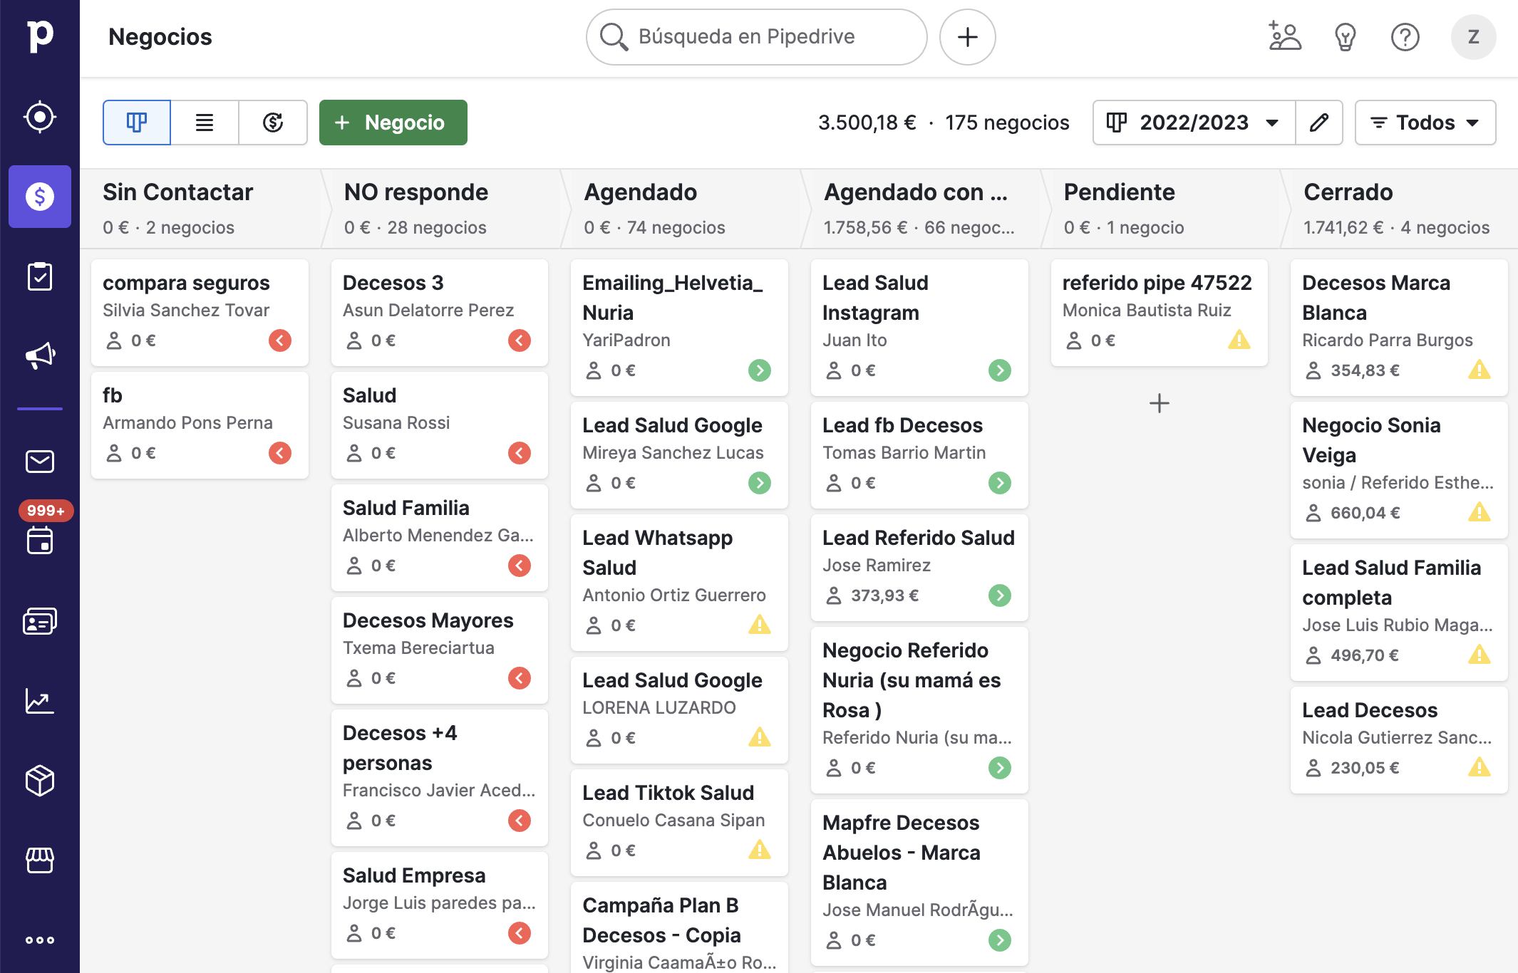Image resolution: width=1518 pixels, height=973 pixels.
Task: Open the Lead Referido Salud deal
Action: point(919,567)
